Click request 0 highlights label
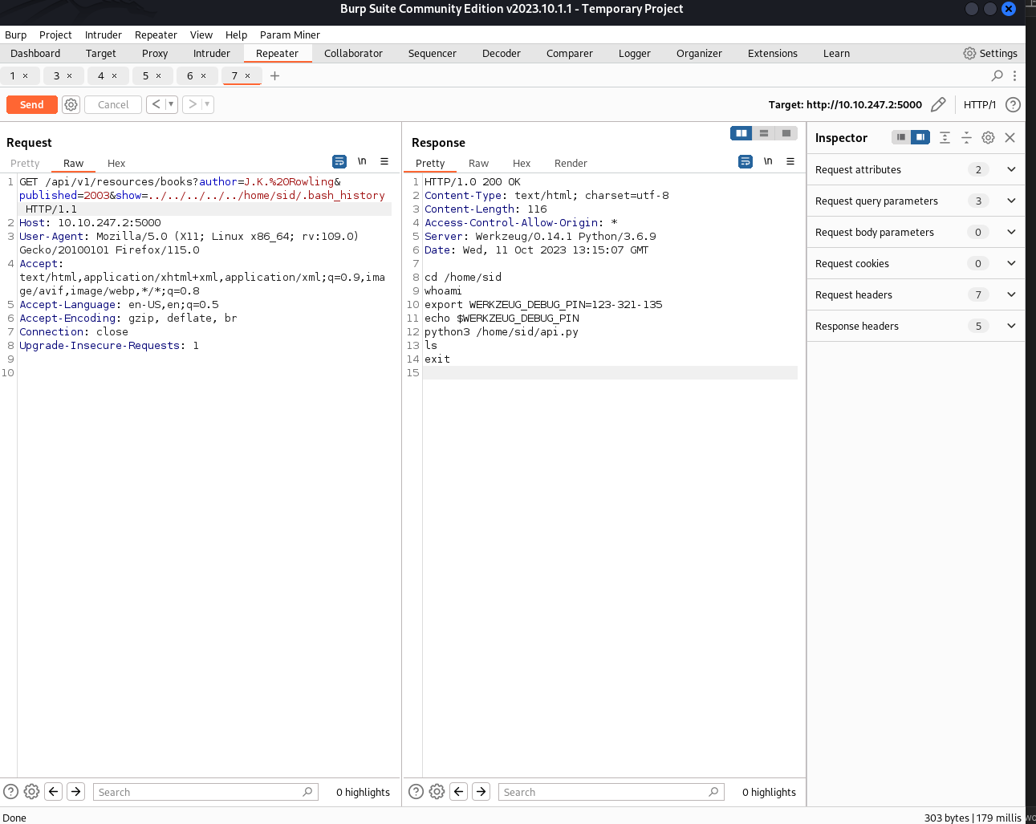 point(363,792)
